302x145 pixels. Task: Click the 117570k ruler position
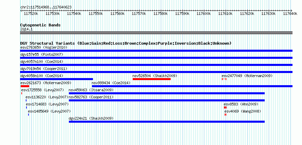coord(139,14)
